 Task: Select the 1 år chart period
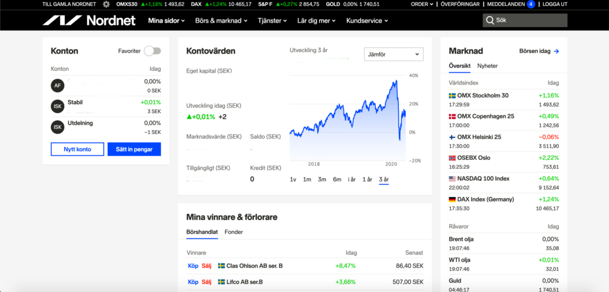pyautogui.click(x=367, y=180)
